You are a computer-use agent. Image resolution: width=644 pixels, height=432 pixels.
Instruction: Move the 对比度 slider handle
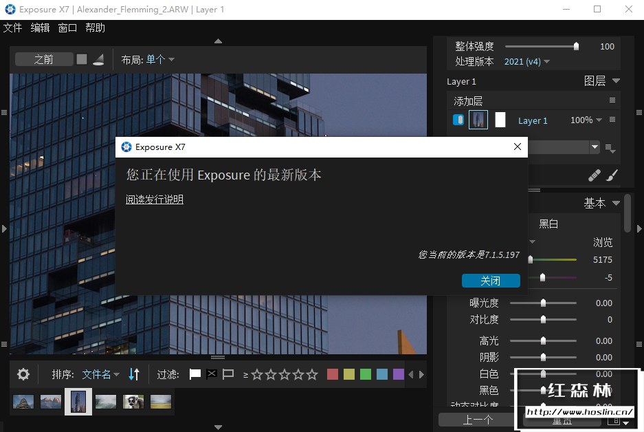(543, 319)
